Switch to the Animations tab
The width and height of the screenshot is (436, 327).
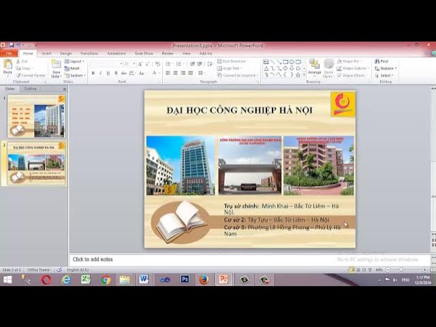(116, 53)
